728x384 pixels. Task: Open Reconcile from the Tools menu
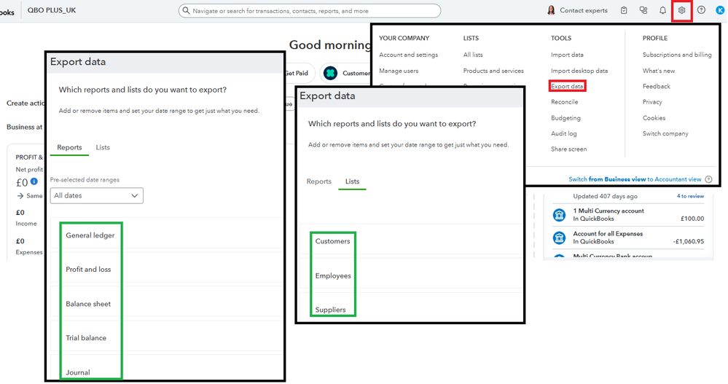565,102
